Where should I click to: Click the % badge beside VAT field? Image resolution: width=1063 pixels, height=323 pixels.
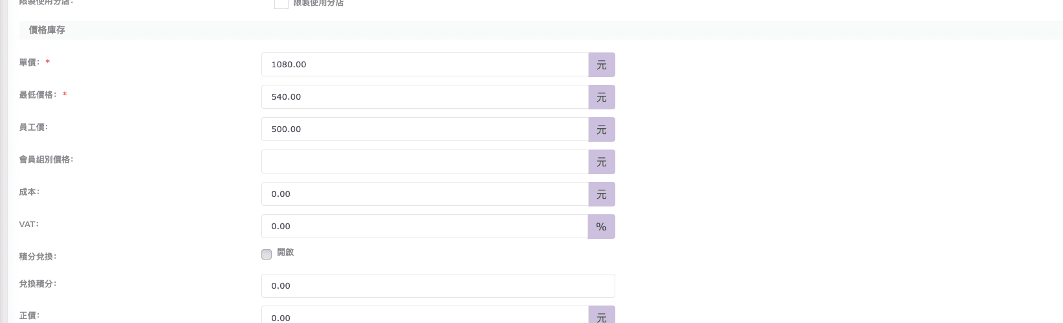602,227
